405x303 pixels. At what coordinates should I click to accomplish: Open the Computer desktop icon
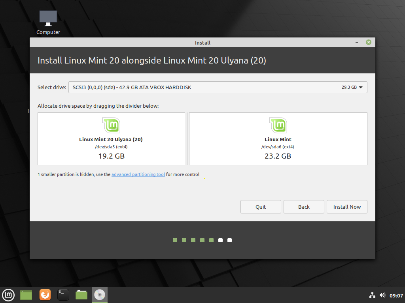point(48,22)
